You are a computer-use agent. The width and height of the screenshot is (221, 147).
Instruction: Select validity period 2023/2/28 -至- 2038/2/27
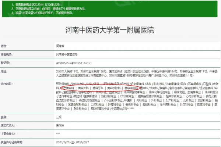pos(73,142)
